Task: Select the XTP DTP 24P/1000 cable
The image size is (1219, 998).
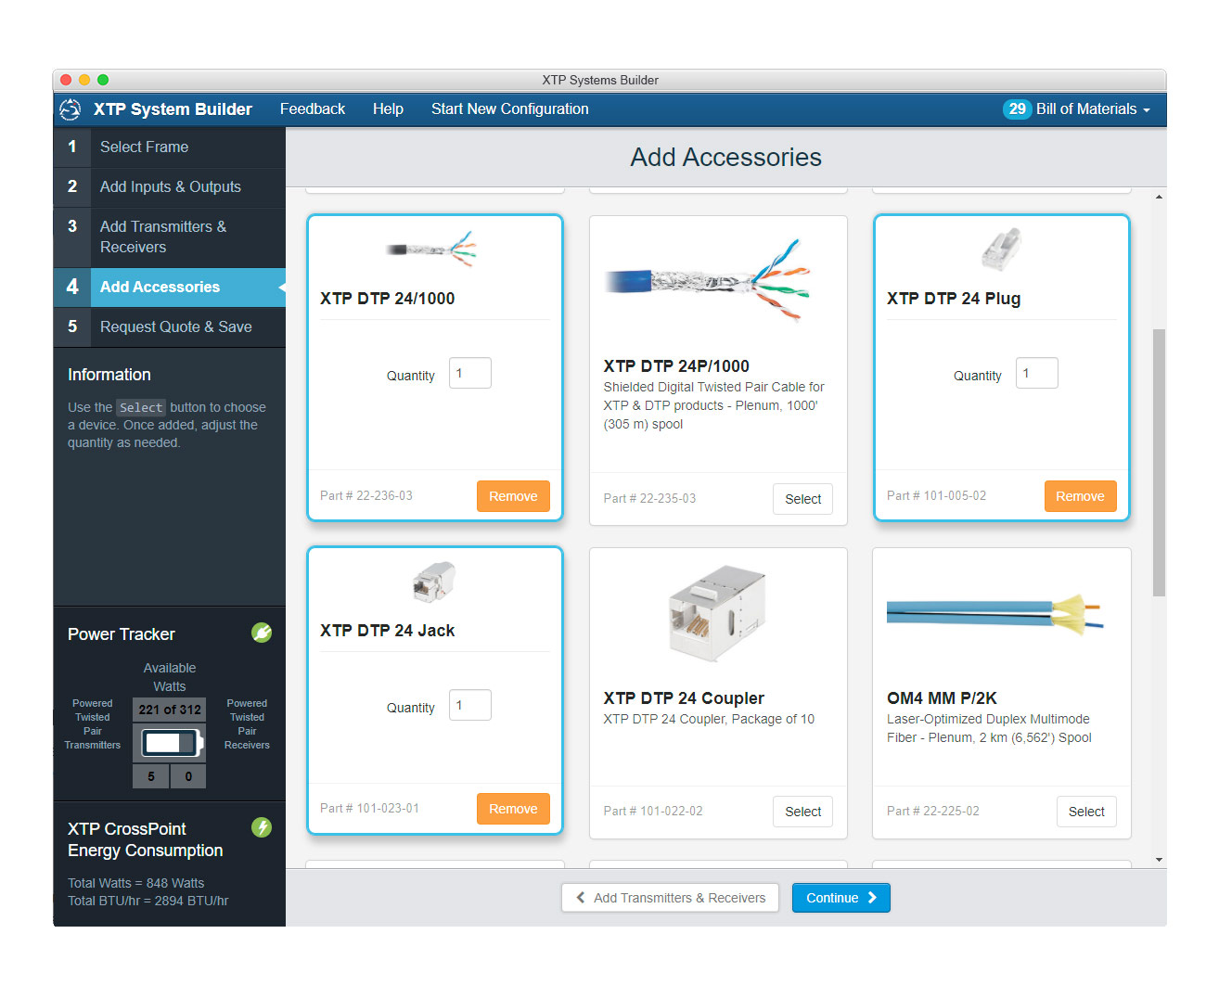Action: click(802, 499)
